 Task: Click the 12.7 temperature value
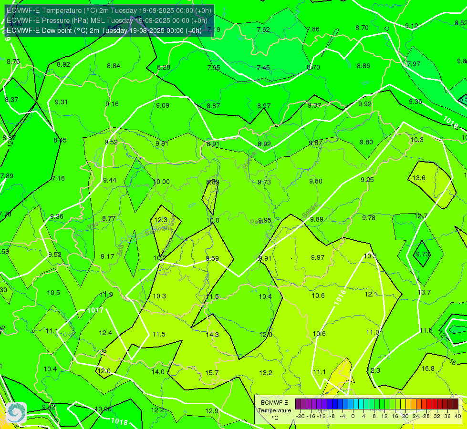(x=421, y=216)
